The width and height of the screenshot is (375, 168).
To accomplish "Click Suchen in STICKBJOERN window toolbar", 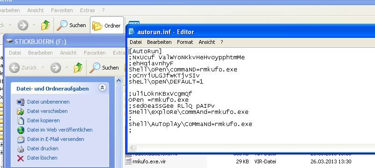I will tap(104, 68).
